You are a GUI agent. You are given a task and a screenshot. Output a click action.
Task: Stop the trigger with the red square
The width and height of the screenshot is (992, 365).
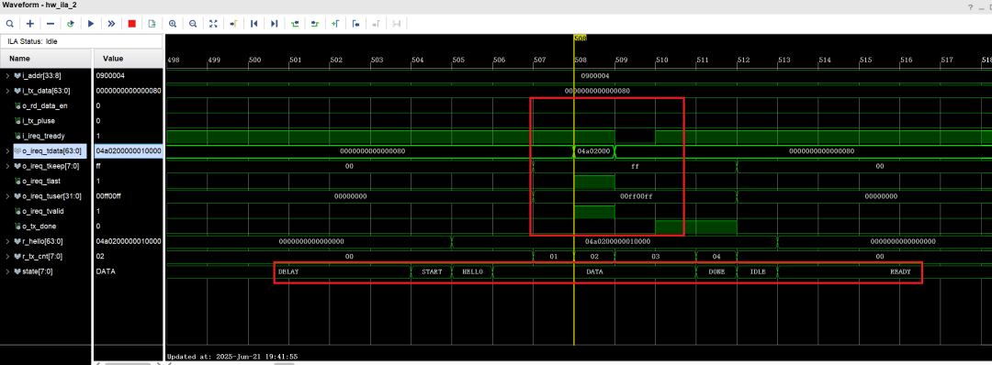131,23
